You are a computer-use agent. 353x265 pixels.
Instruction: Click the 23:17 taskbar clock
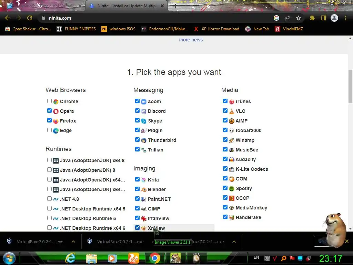331,258
